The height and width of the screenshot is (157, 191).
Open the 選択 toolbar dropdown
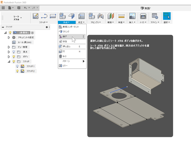[x=167, y=22]
